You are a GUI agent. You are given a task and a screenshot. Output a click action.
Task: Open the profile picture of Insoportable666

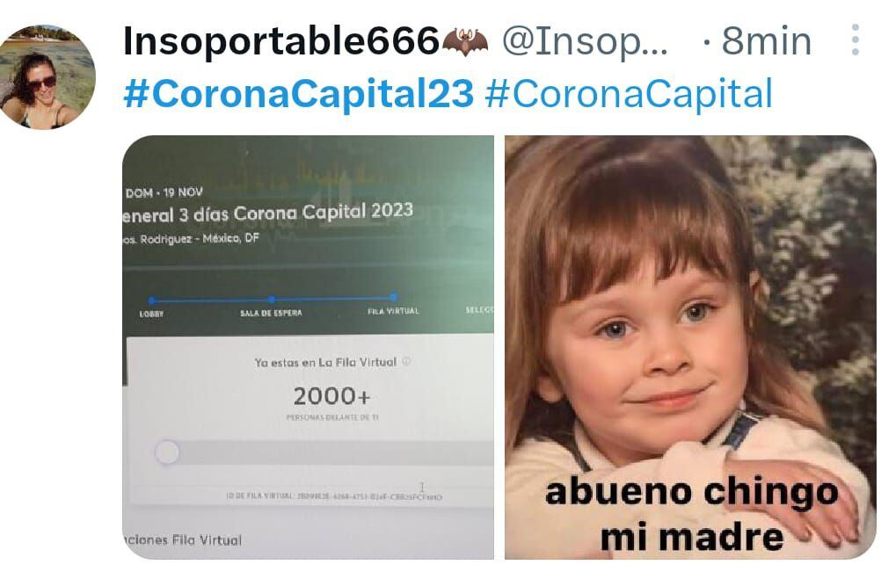47,77
